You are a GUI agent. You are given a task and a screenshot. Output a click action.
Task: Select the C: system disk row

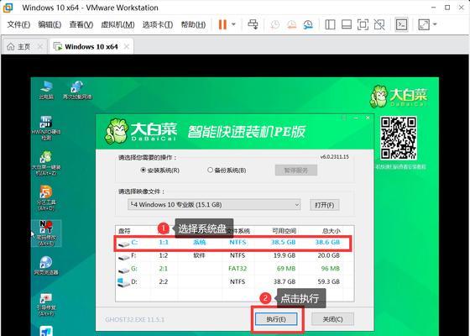point(232,243)
